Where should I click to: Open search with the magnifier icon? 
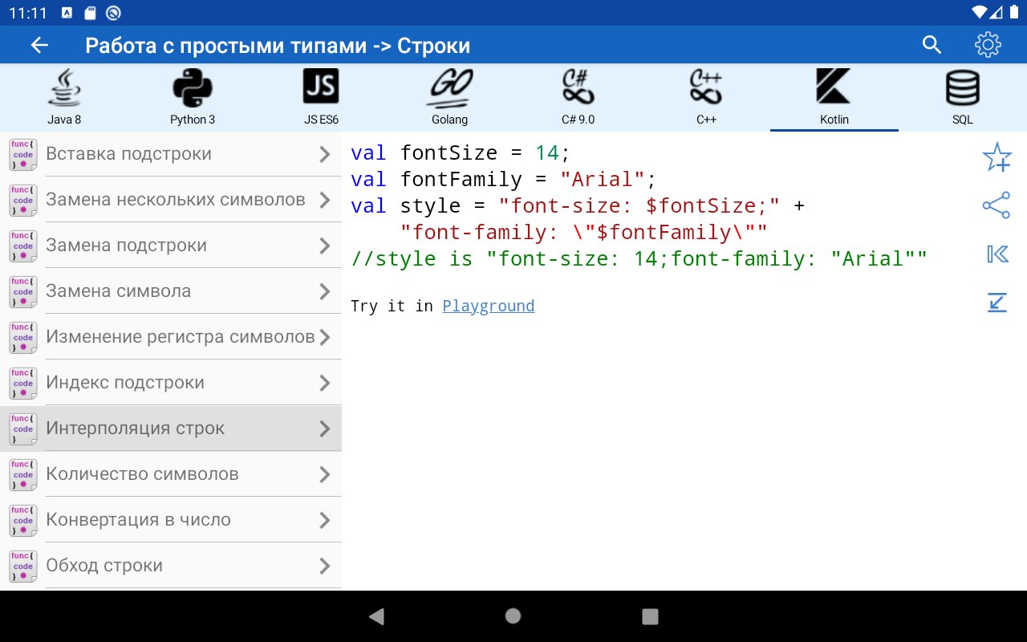[x=932, y=45]
